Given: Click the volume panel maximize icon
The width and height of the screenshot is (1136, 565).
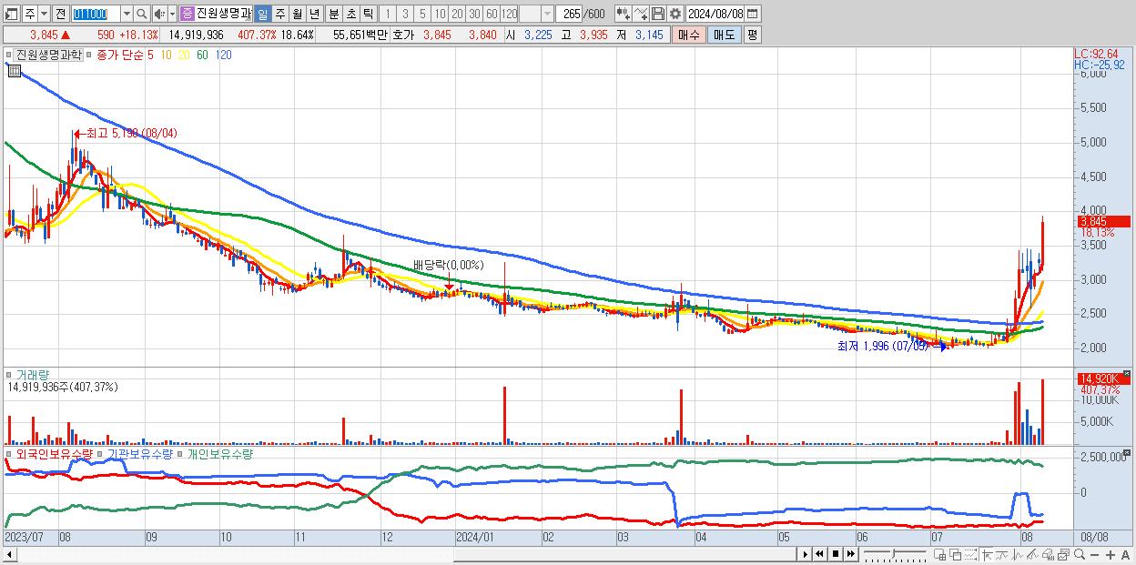Looking at the screenshot, I should (x=1128, y=374).
